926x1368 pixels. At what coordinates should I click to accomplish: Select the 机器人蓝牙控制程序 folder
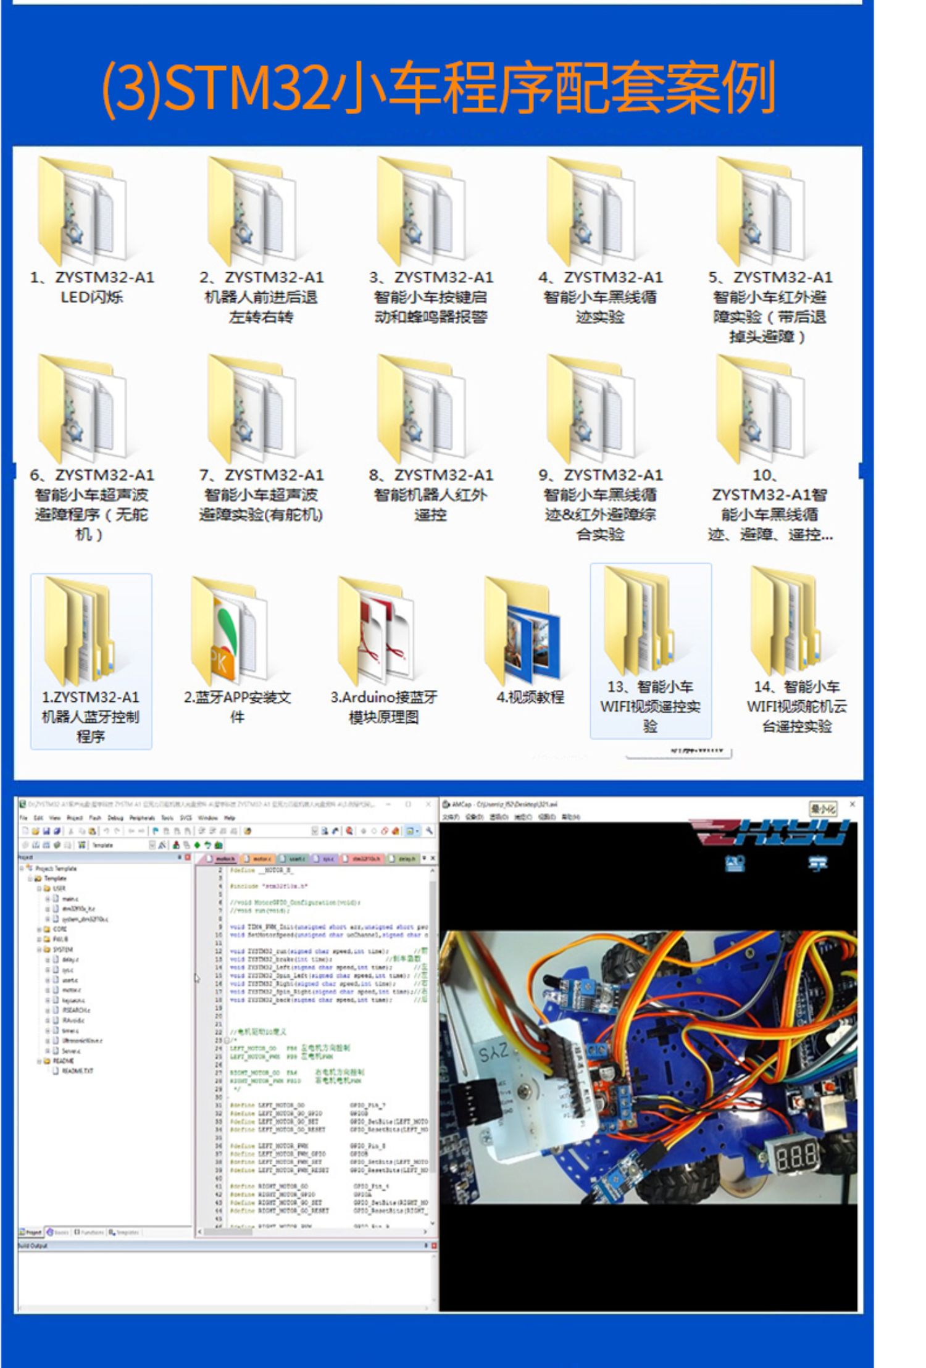point(91,661)
